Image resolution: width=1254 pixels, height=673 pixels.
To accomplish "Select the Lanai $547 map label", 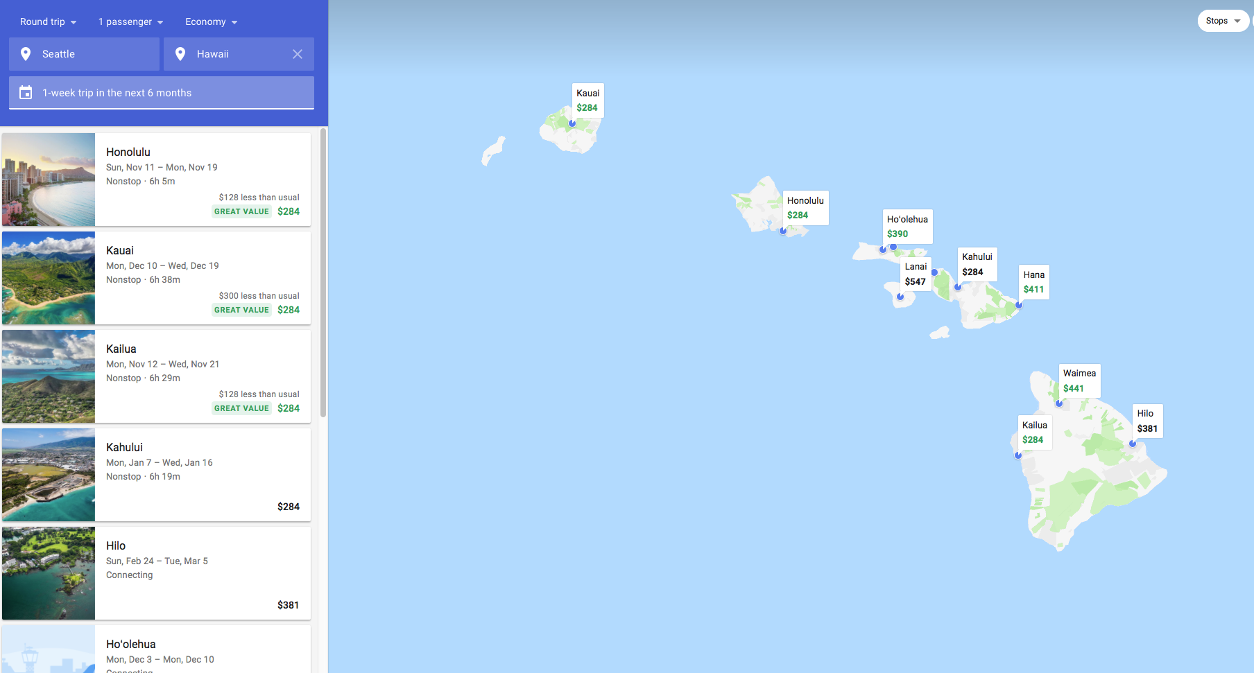I will point(916,274).
